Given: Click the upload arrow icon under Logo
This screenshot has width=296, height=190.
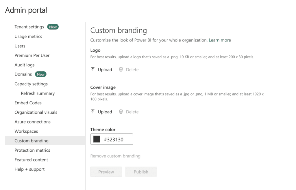Looking at the screenshot, I should 93,69.
